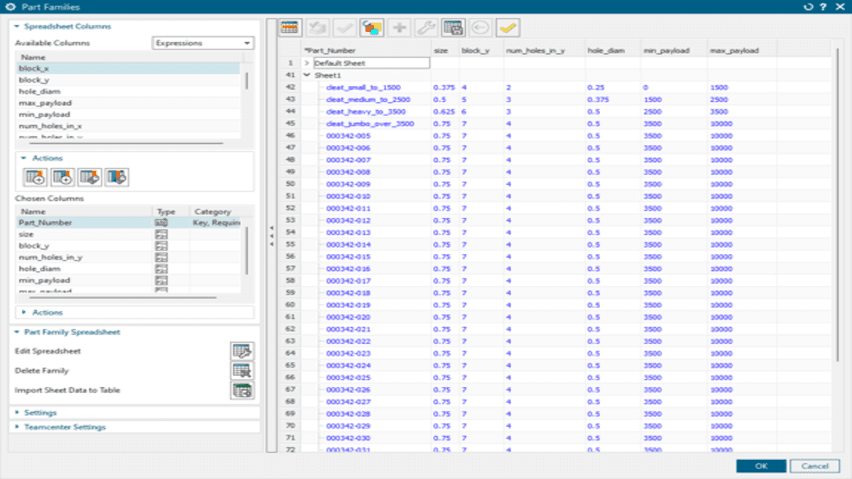
Task: Click the 0.625 size cell
Action: tap(444, 111)
